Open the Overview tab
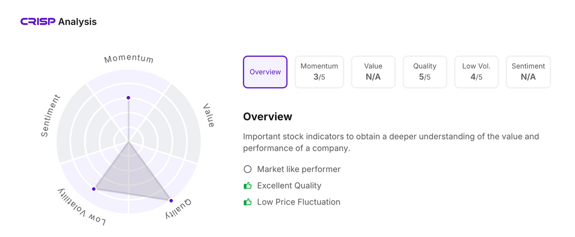This screenshot has height=237, width=575. click(265, 72)
